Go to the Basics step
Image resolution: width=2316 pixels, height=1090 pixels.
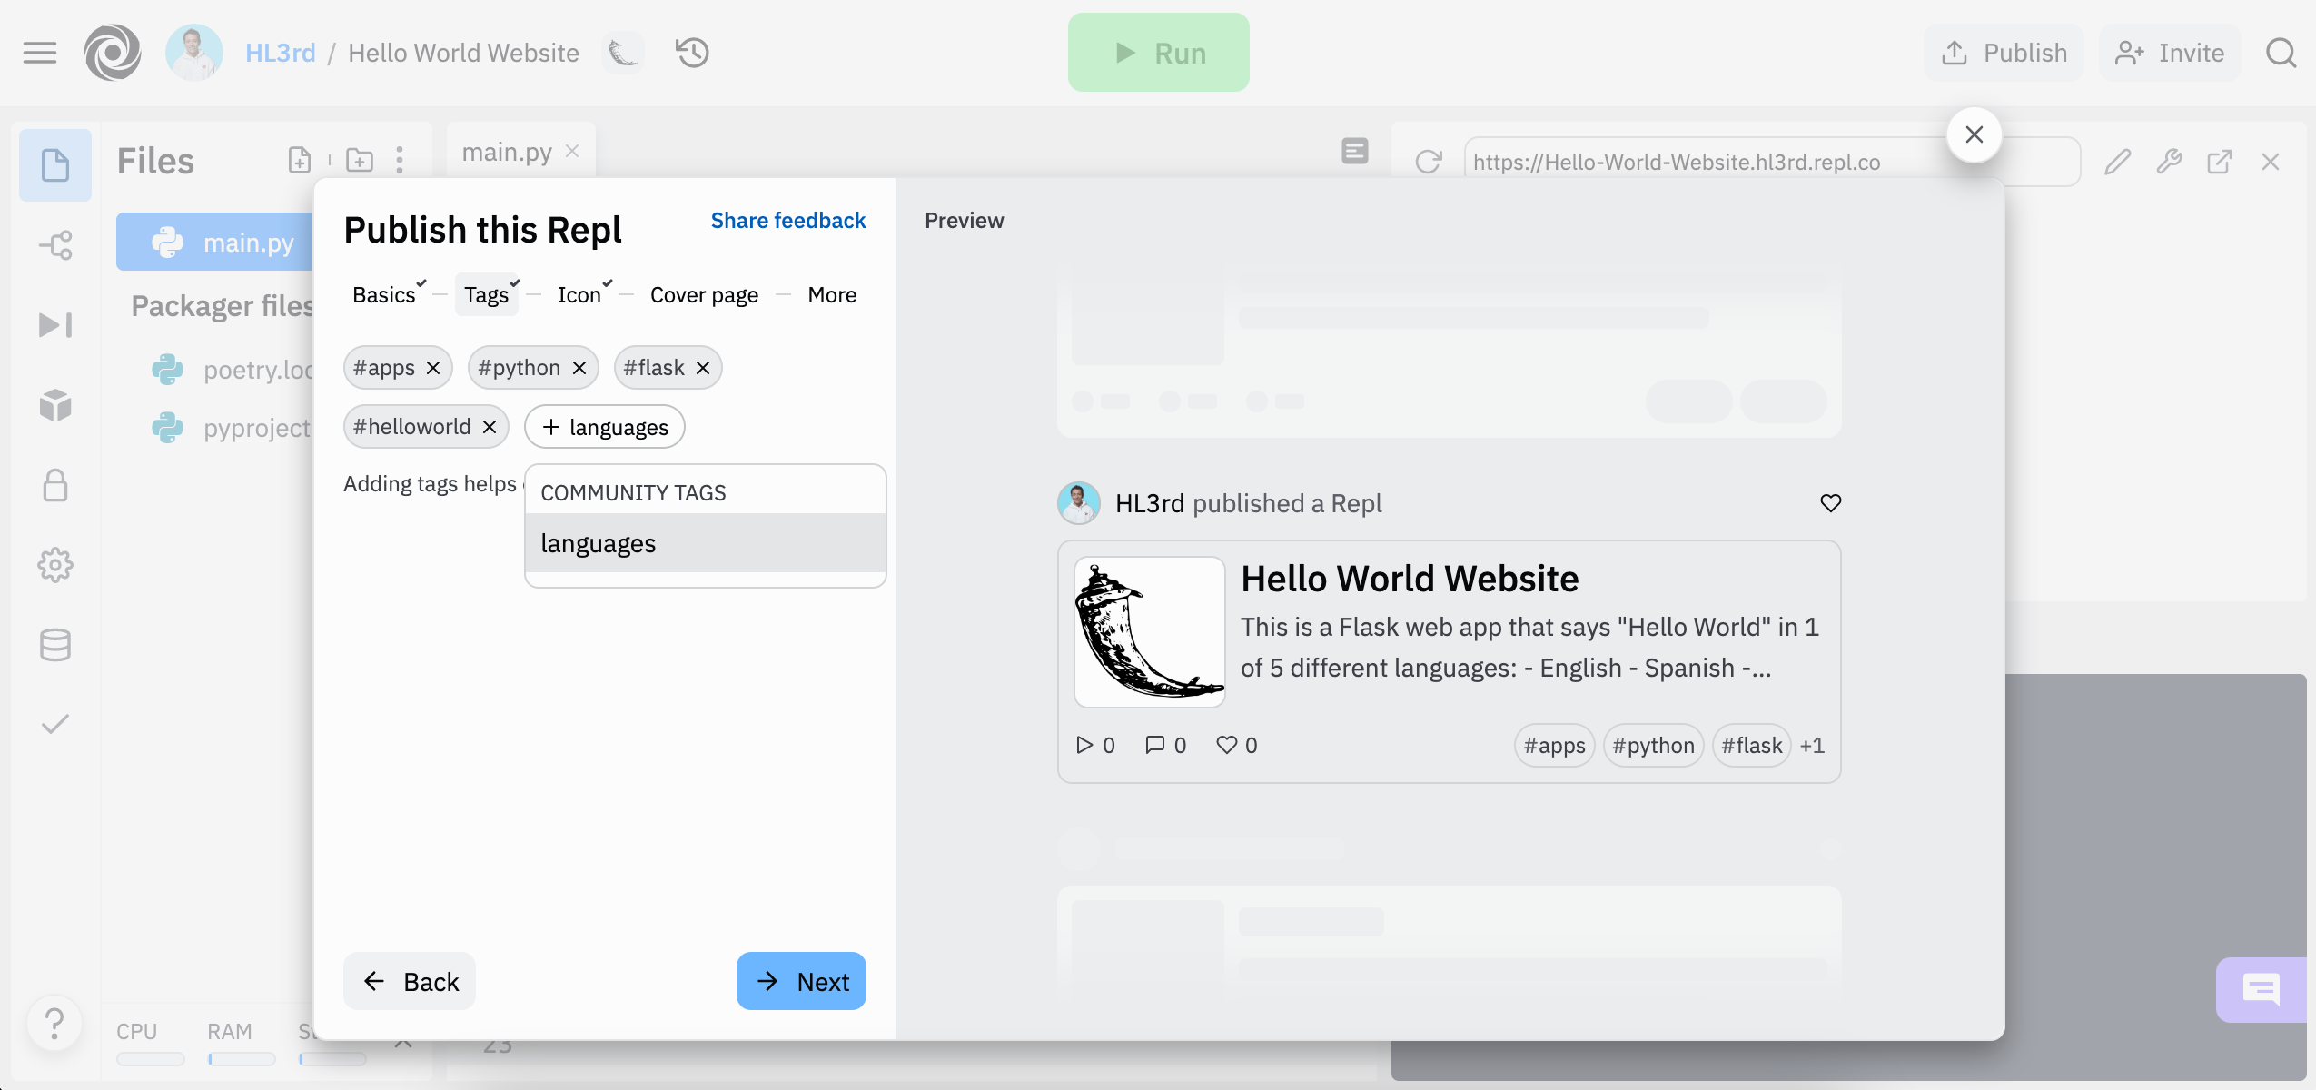coord(384,295)
